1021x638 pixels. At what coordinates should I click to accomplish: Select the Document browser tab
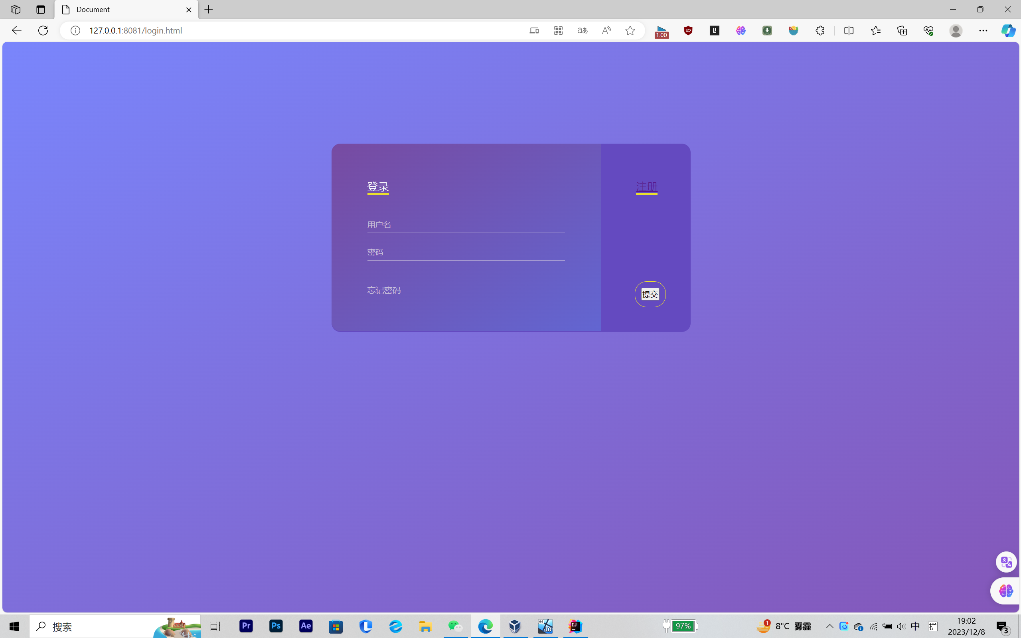point(122,9)
